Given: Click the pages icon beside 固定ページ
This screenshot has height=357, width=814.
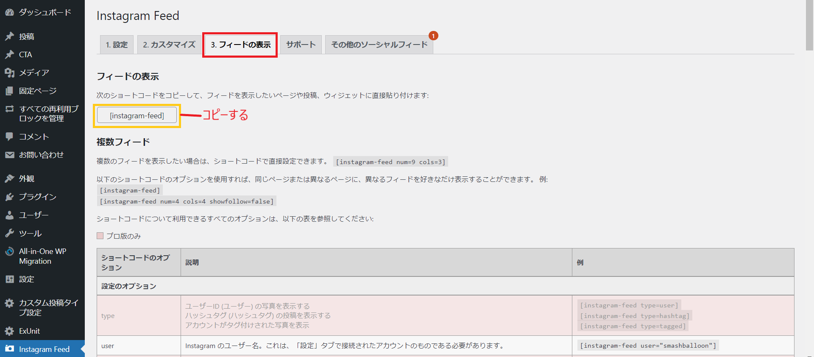Looking at the screenshot, I should (9, 91).
